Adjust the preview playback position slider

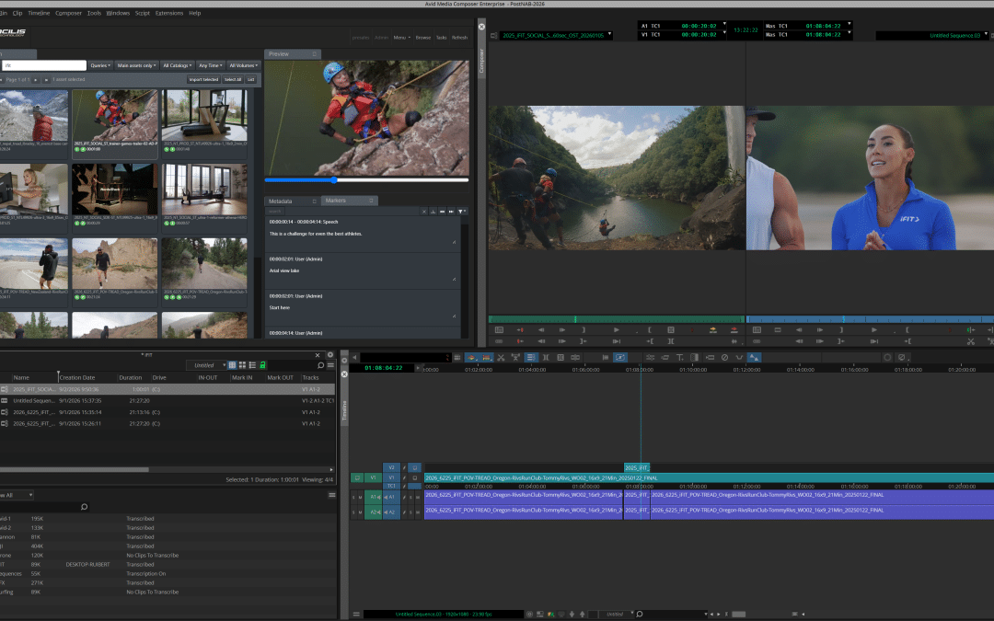click(333, 180)
